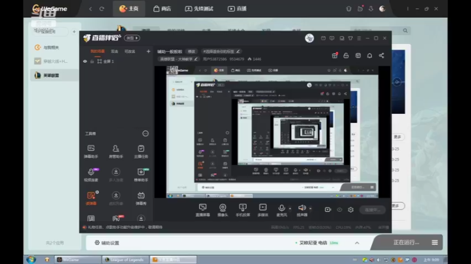This screenshot has width=471, height=264.
Task: Click the record video camera icon
Action: (328, 210)
